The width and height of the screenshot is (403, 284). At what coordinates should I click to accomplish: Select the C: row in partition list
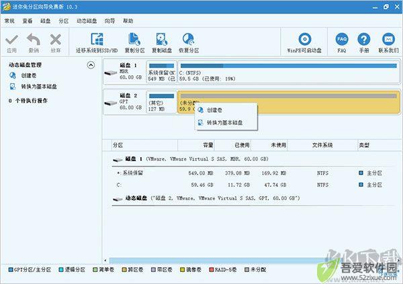pos(253,185)
